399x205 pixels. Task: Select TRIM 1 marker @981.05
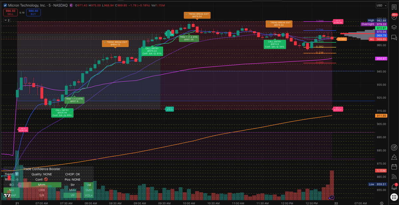(189, 38)
